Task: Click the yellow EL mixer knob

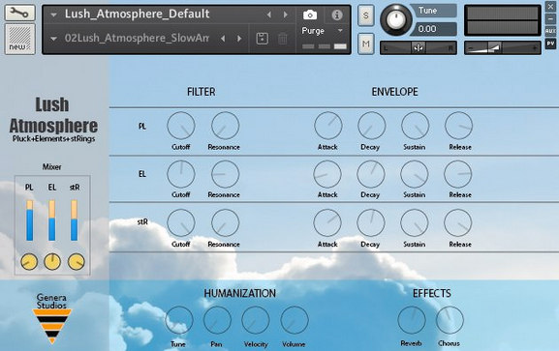Action: click(52, 262)
